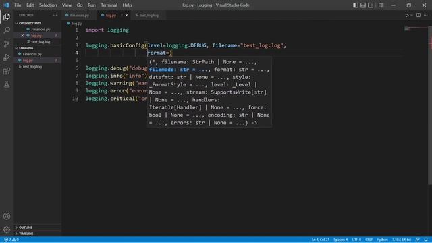Open the Testing flask icon
Screen dimensions: 432x243
click(7, 84)
